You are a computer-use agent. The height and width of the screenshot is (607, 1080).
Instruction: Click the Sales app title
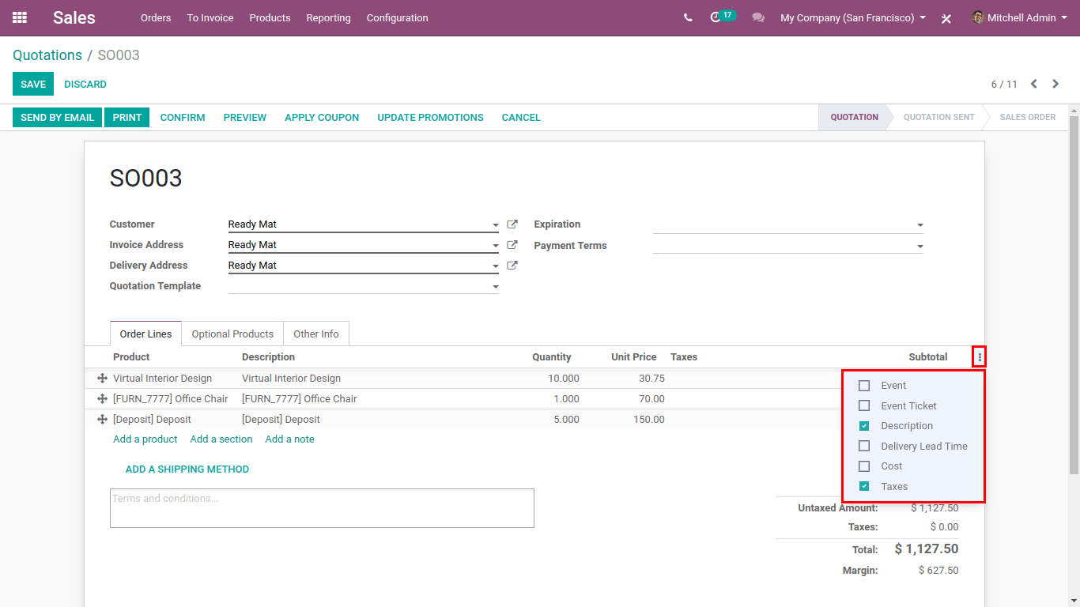point(74,17)
